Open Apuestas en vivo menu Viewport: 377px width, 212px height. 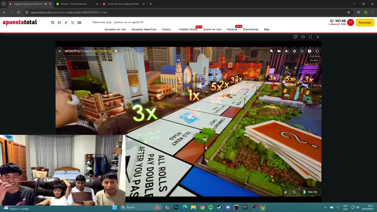115,29
